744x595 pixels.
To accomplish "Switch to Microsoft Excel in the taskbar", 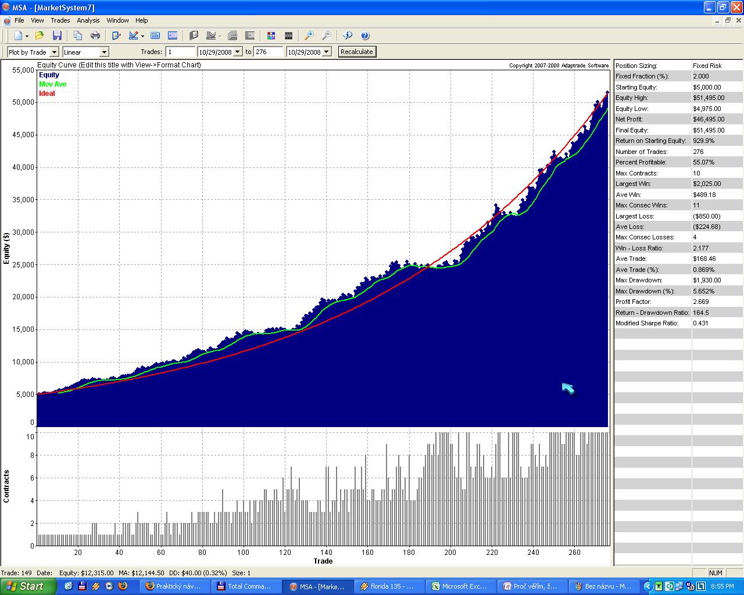I will [x=460, y=586].
